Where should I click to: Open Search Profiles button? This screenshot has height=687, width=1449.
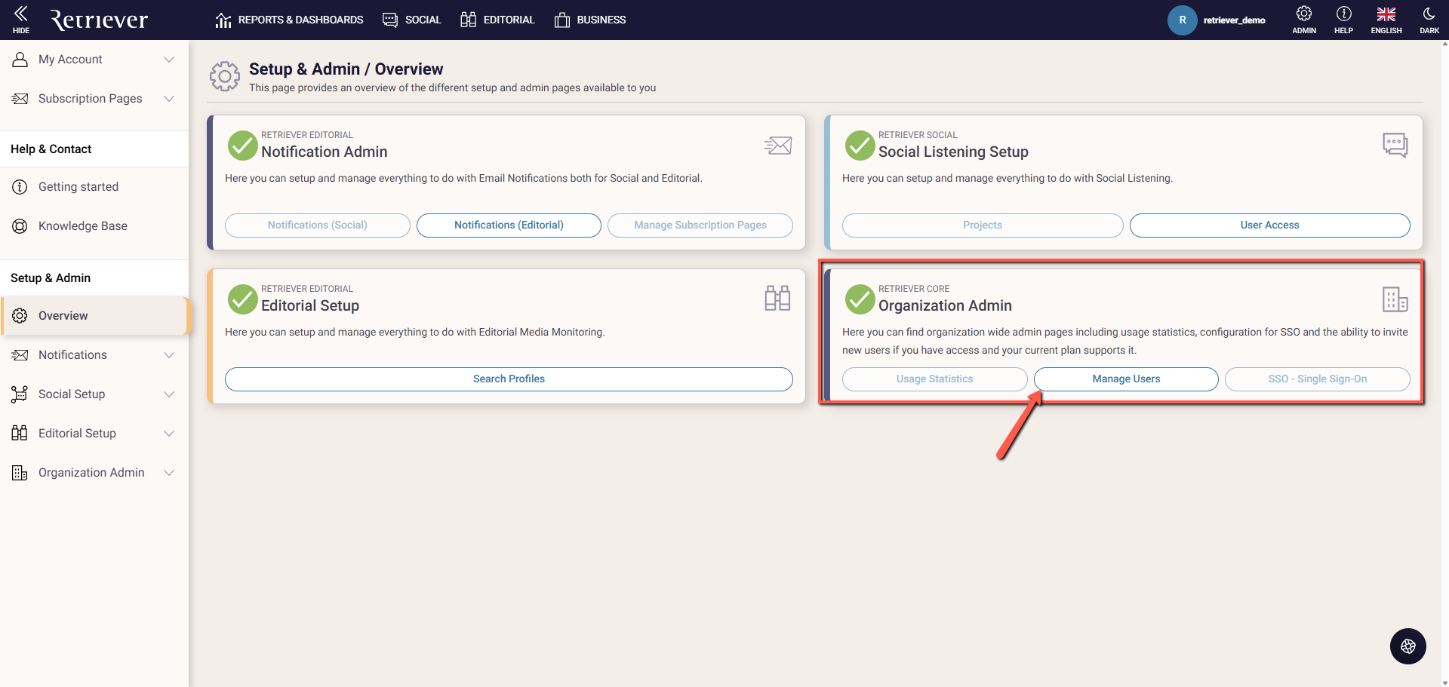(509, 379)
